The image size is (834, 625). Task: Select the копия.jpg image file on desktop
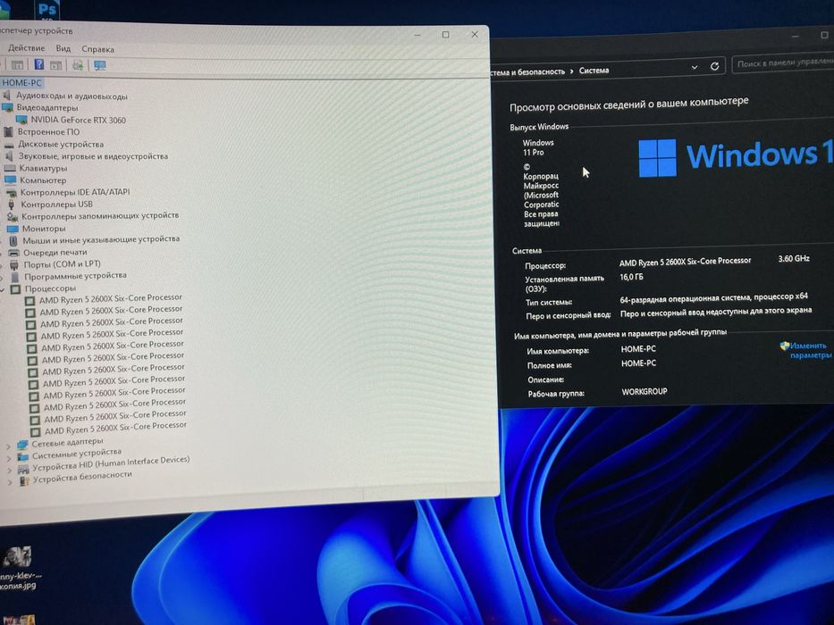tap(18, 569)
